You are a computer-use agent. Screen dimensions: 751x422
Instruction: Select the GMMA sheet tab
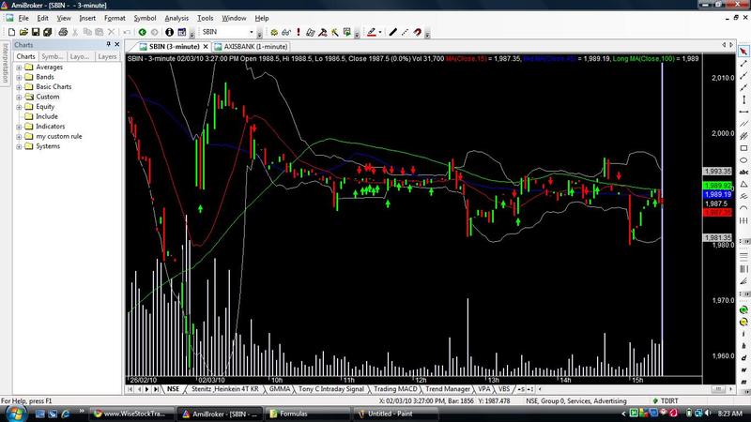[x=279, y=389]
